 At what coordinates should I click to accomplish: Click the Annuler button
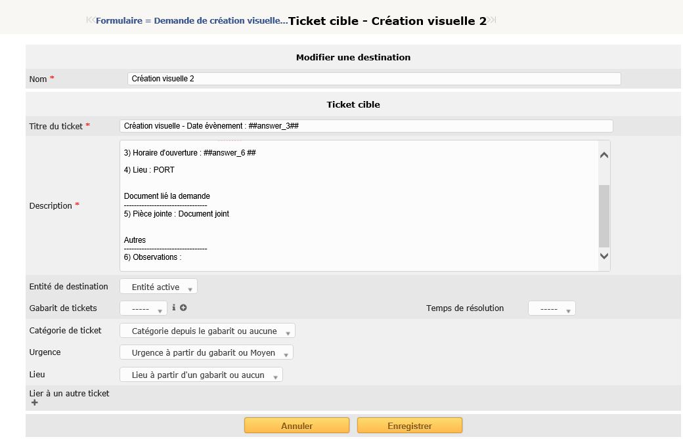coord(296,425)
